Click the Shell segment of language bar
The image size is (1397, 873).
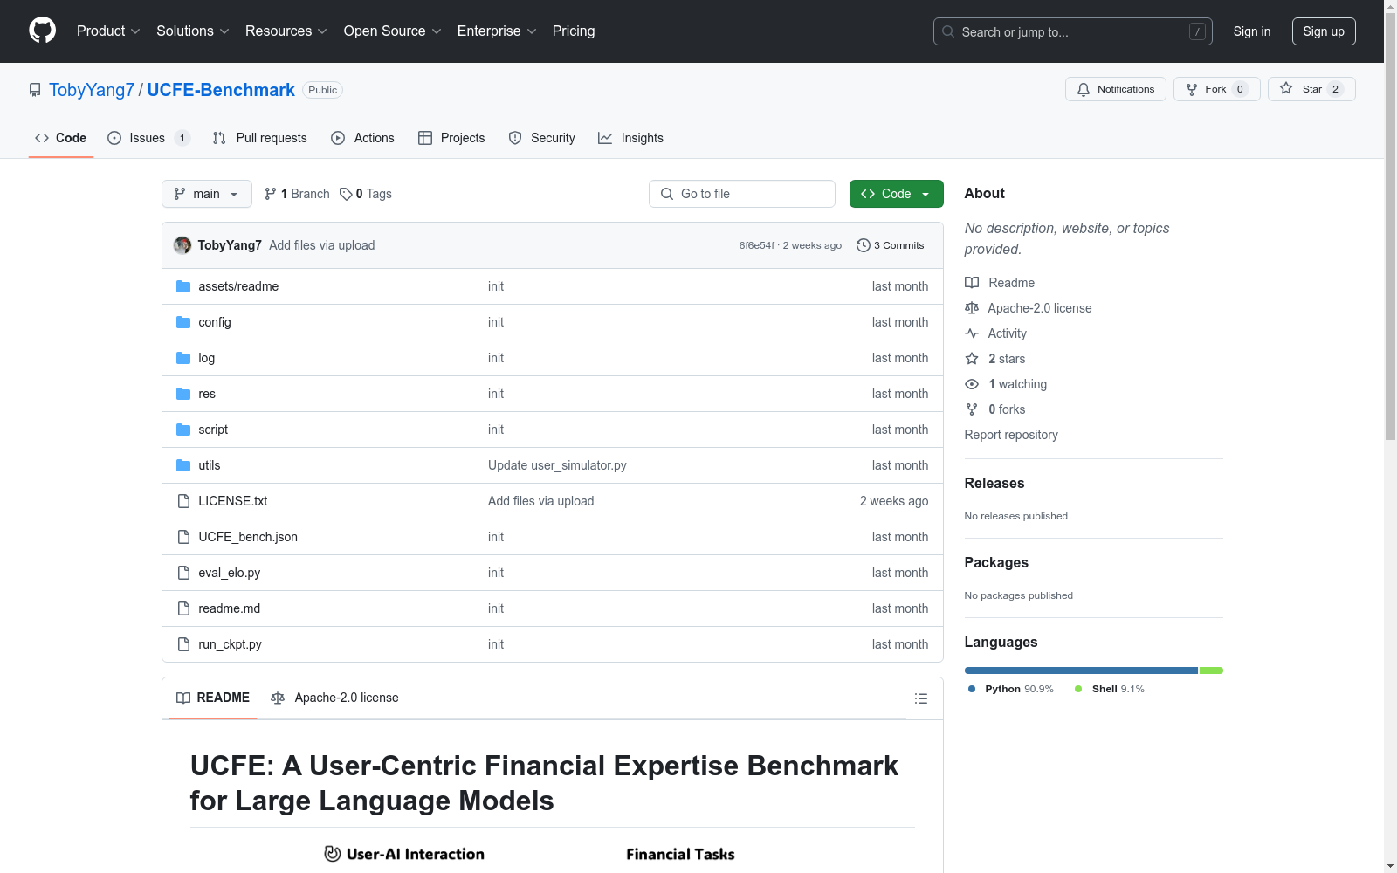click(x=1211, y=670)
